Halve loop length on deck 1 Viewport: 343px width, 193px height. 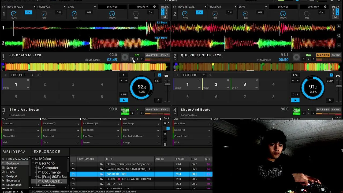[x=121, y=80]
